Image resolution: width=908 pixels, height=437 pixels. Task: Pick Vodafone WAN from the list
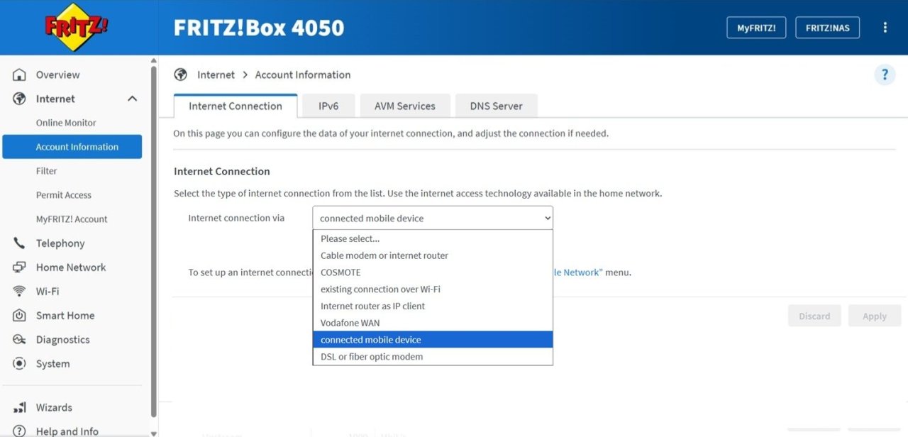[x=433, y=323]
